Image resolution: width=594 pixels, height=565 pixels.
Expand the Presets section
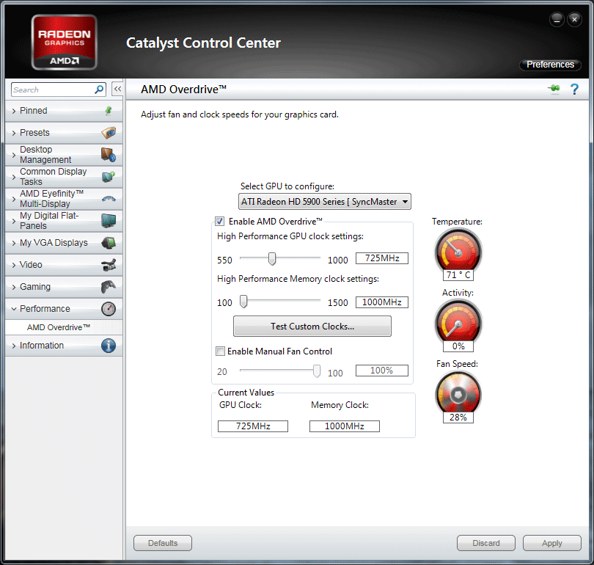coord(64,133)
